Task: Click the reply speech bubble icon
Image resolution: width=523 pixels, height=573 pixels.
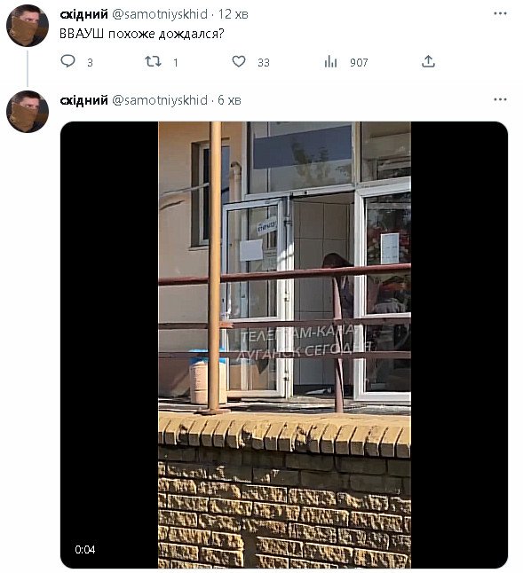Action: (x=67, y=61)
